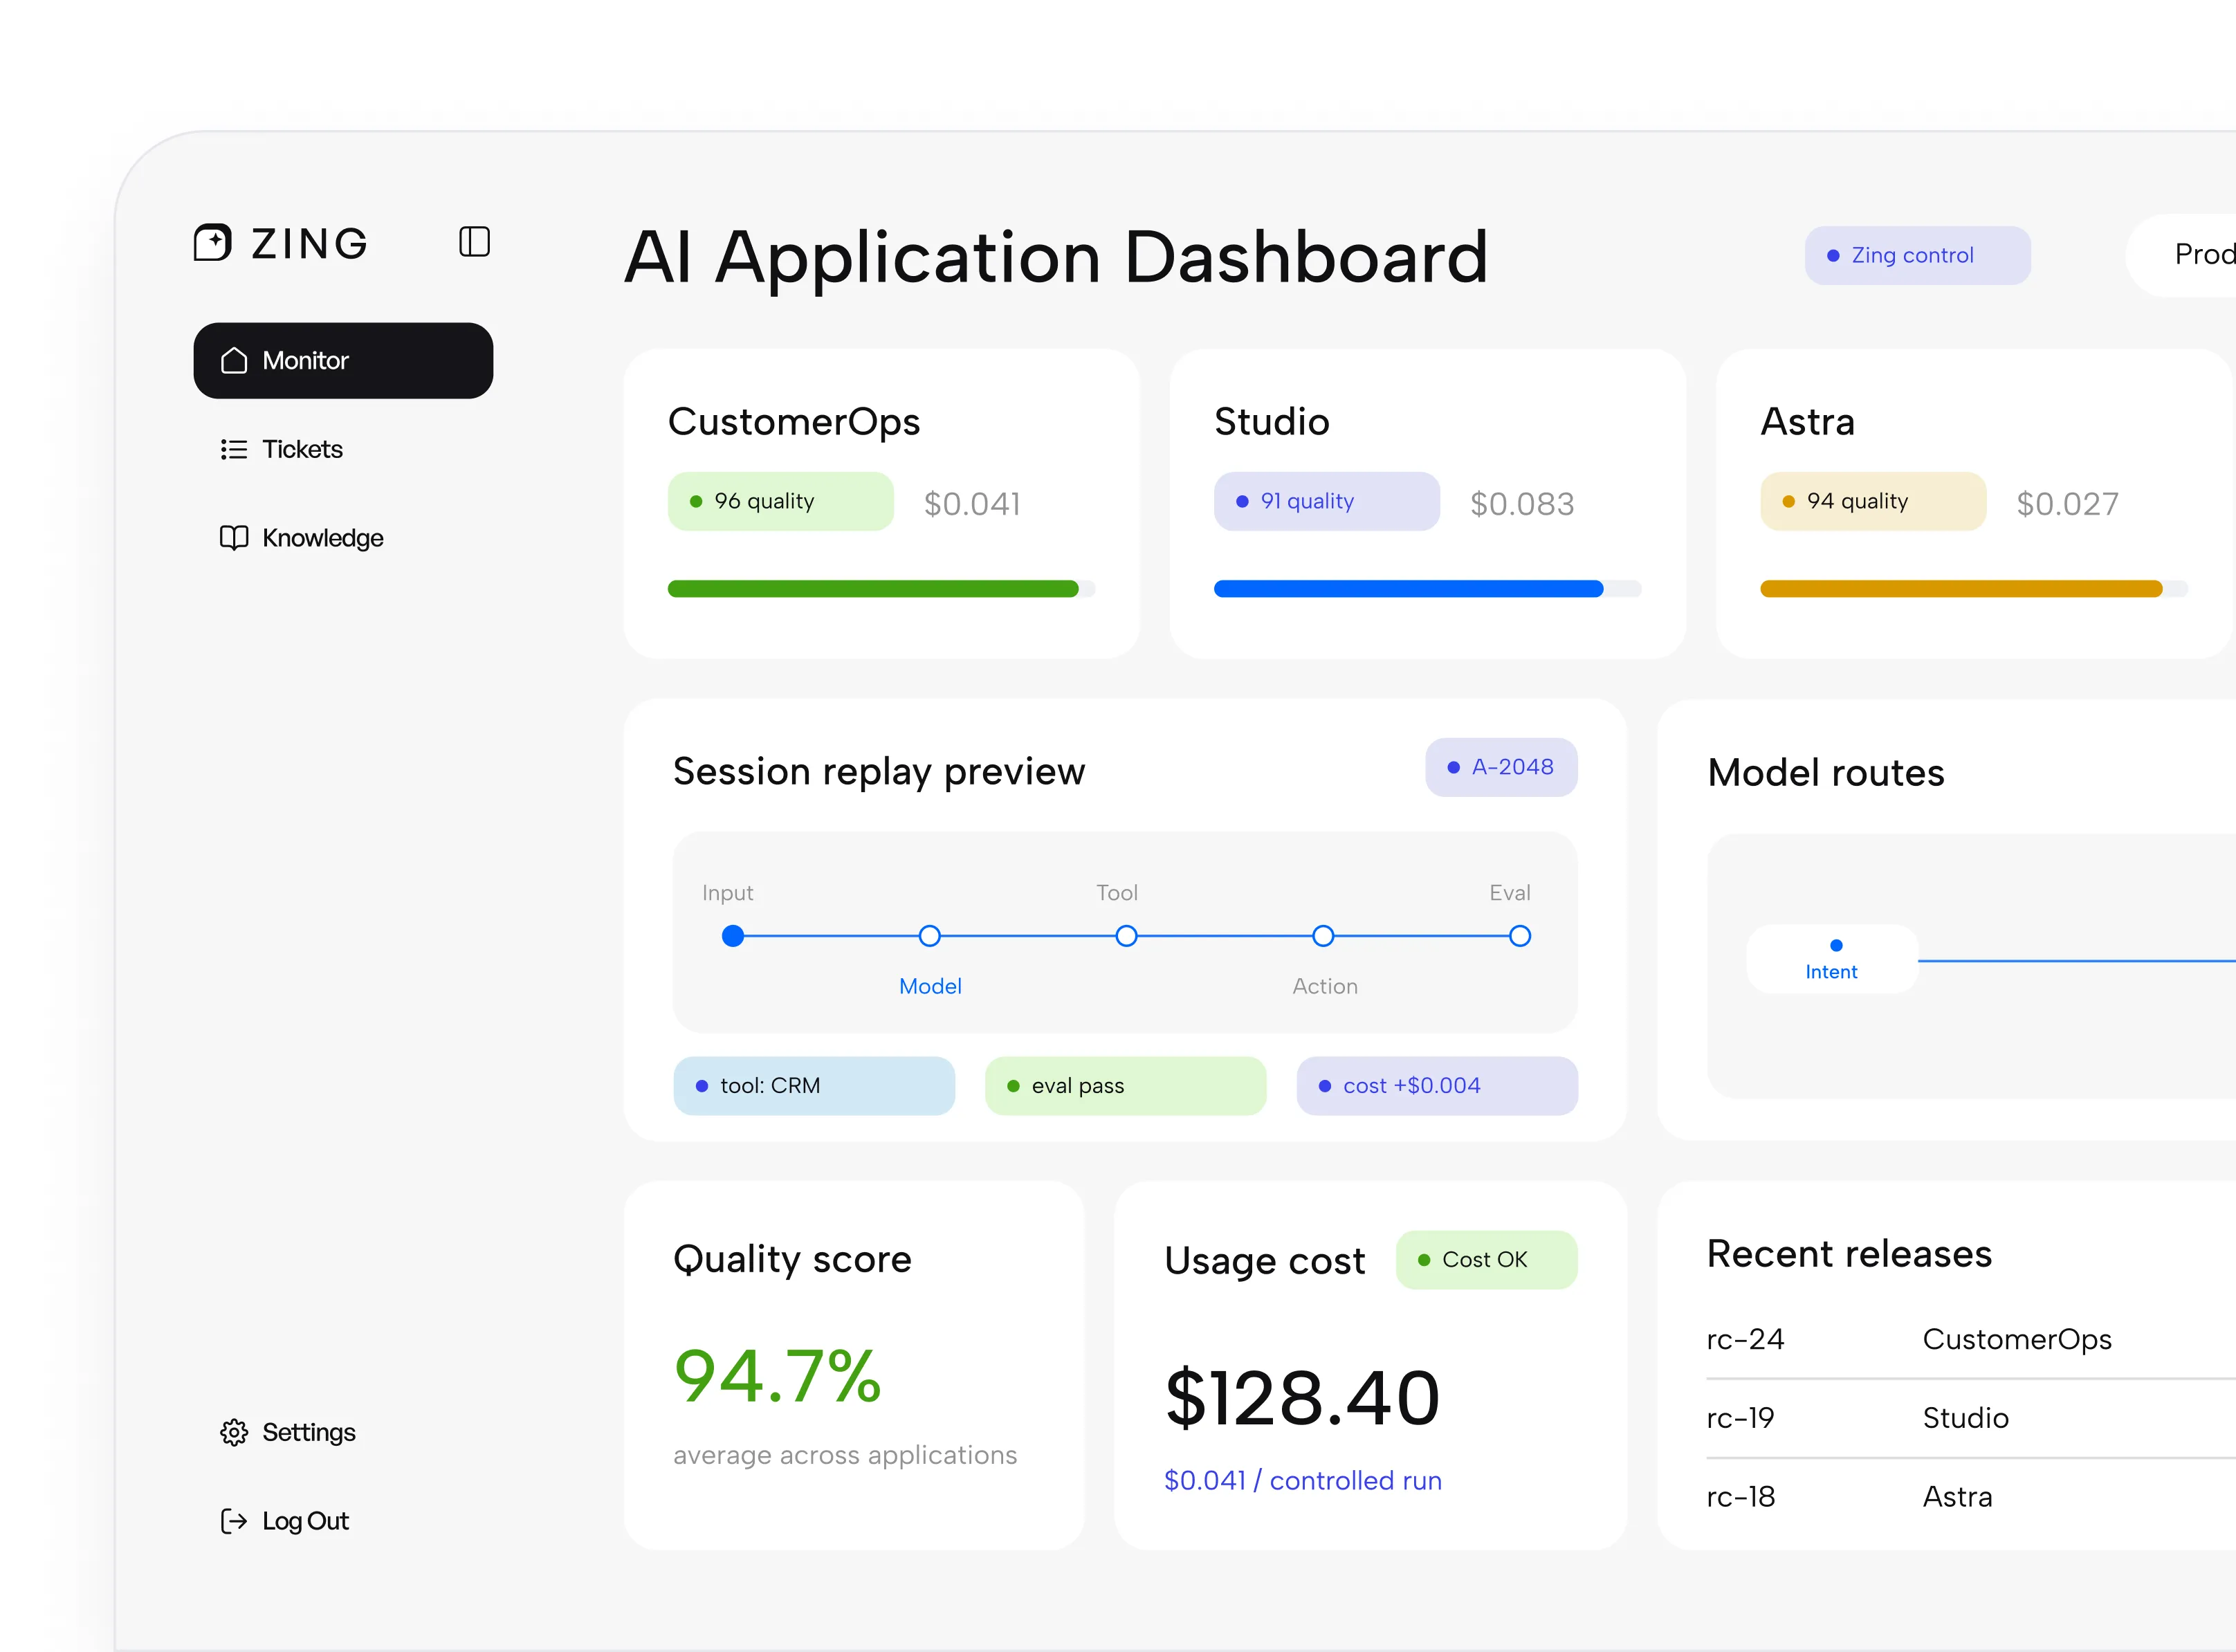Click the Studio blue progress bar
2236x1652 pixels.
coord(1427,589)
